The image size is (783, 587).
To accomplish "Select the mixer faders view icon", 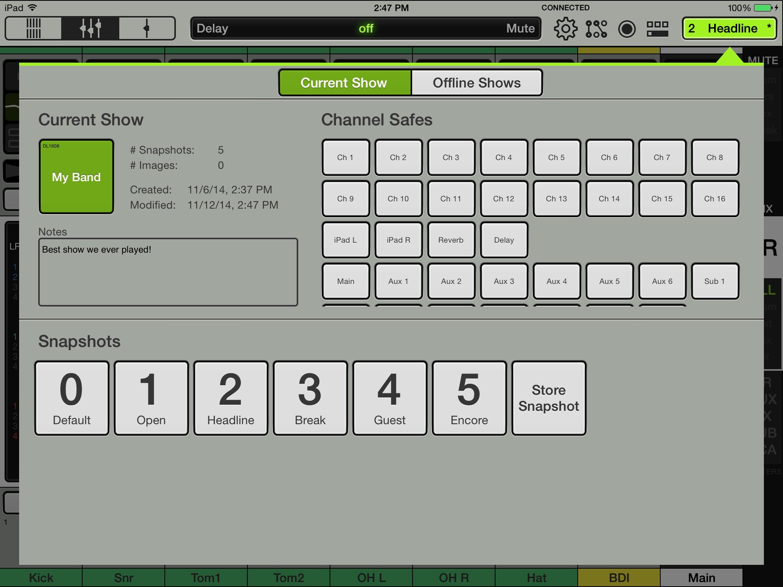I will coord(90,28).
